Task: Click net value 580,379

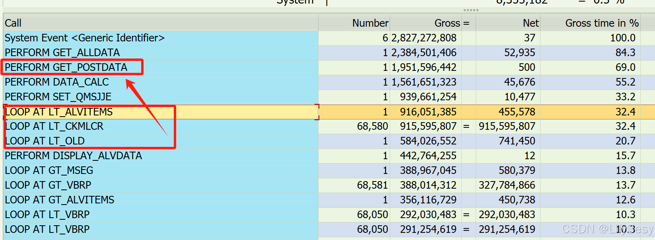Action: [x=517, y=170]
